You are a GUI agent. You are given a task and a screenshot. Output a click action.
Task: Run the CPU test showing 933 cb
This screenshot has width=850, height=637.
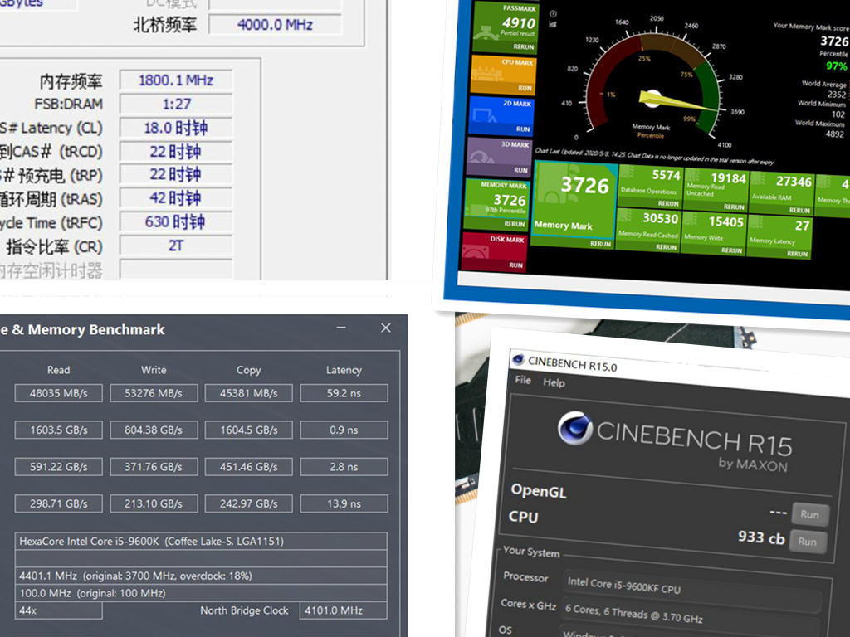pyautogui.click(x=808, y=541)
